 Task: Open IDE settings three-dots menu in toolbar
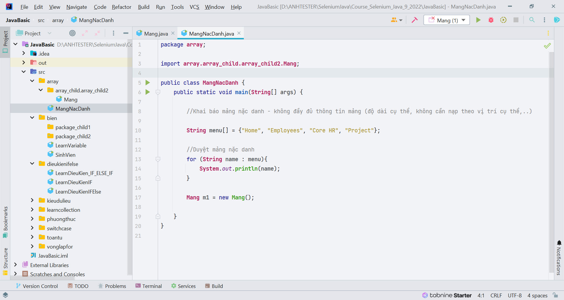tap(544, 20)
